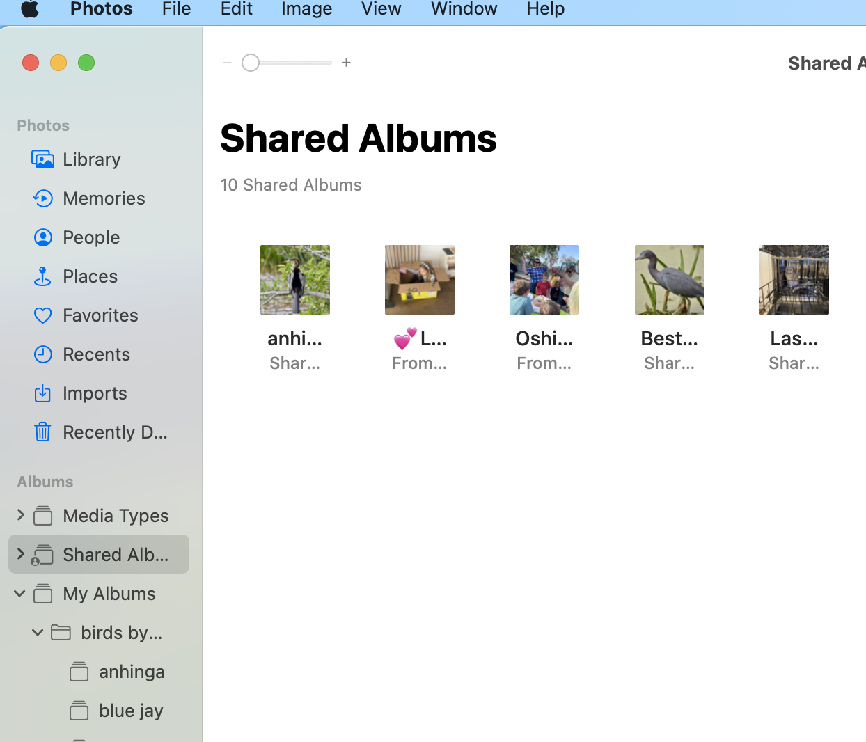Open the Edit menu
This screenshot has height=742, width=866.
(236, 9)
